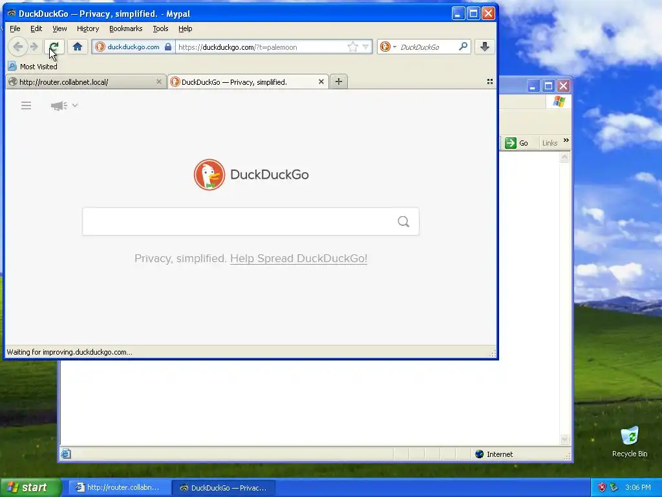The image size is (662, 497).
Task: Open the File menu
Action: (x=15, y=28)
